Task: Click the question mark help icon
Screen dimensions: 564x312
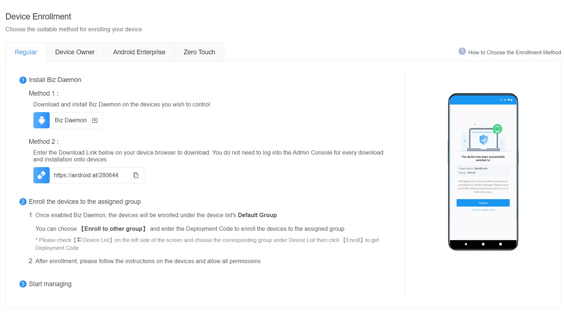Action: tap(462, 51)
